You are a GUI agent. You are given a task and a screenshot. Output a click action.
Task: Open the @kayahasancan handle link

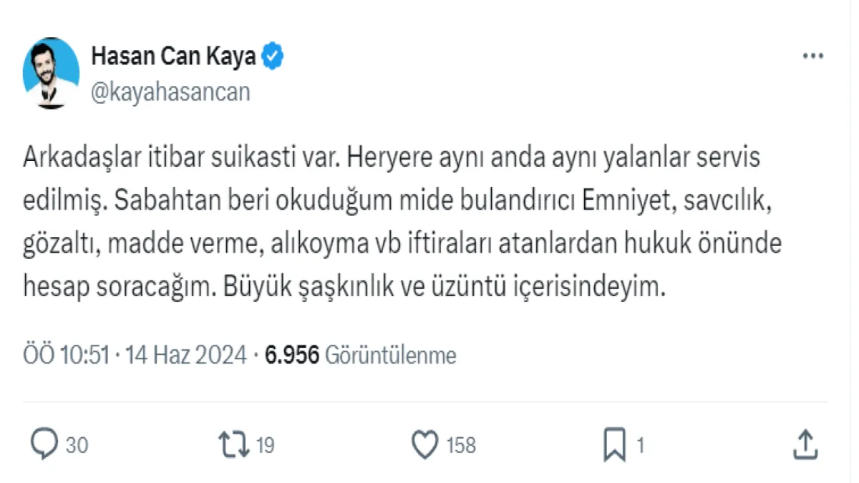click(x=170, y=92)
